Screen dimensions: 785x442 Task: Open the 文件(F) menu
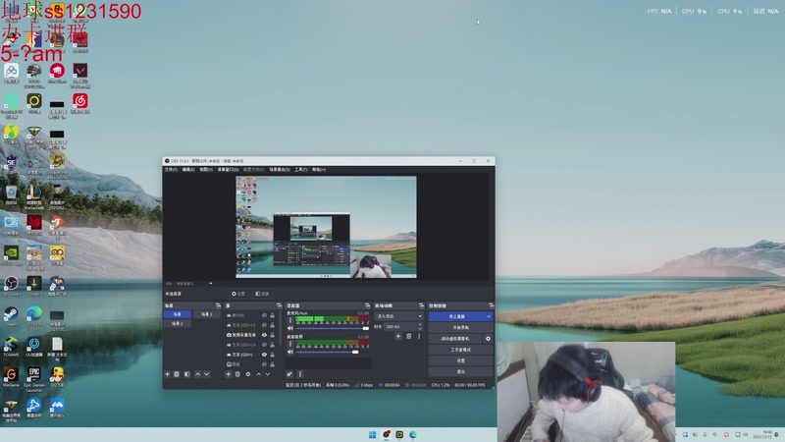[x=171, y=169]
